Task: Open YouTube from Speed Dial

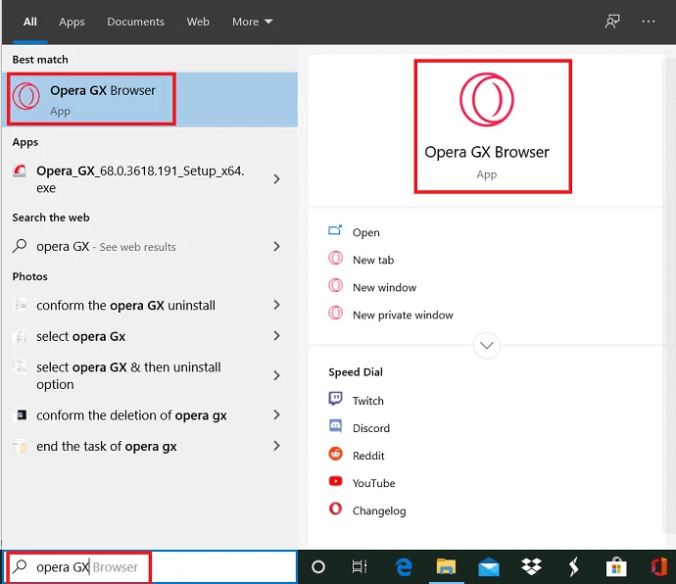Action: [x=373, y=483]
